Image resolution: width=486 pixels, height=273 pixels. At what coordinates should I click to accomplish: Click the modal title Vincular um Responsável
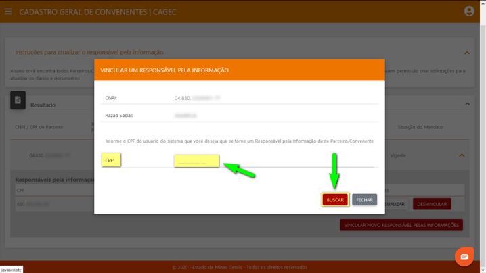pyautogui.click(x=164, y=70)
